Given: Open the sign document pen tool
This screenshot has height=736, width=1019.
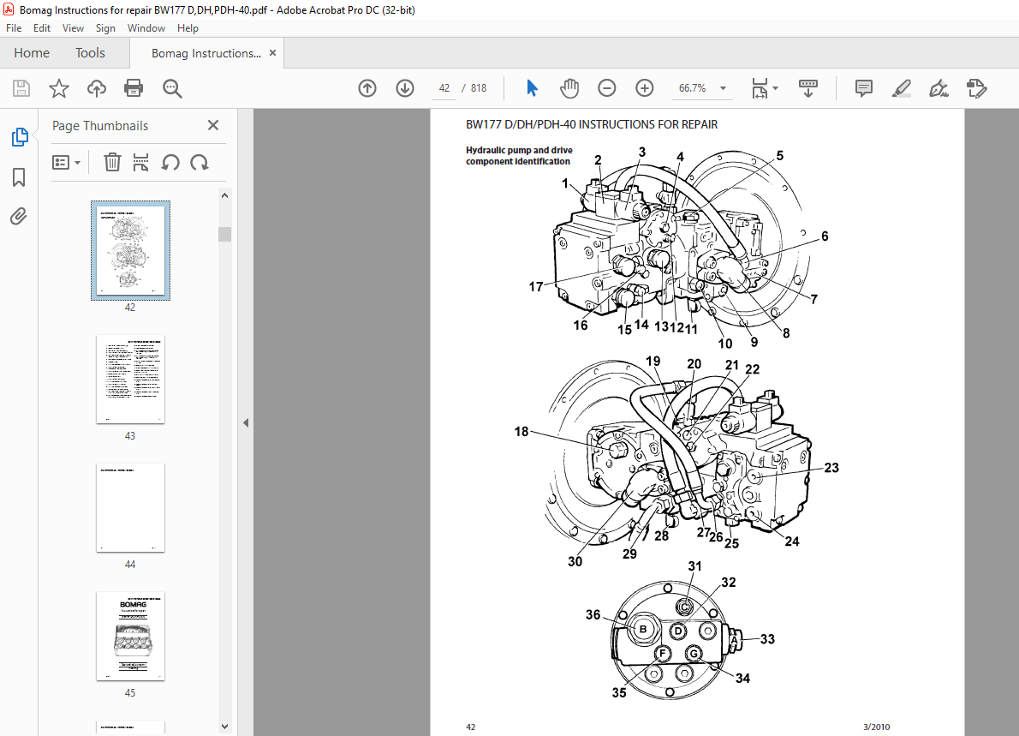Looking at the screenshot, I should [x=939, y=88].
